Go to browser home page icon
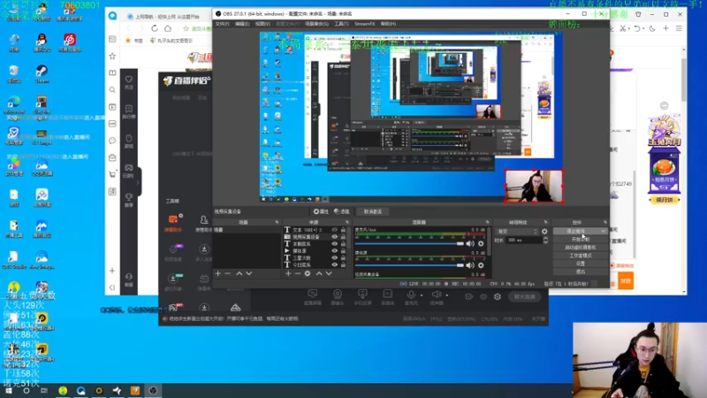This screenshot has width=707, height=398. (168, 28)
